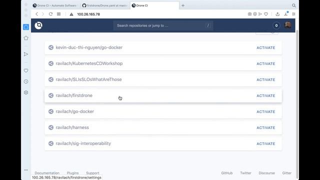The image size is (320, 180).
Task: Open the browser easy setup menu icon
Action: click(293, 14)
